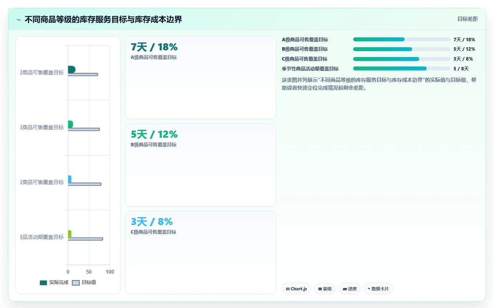Open the 3天 / 8% data card
494x308 pixels.
[201, 253]
